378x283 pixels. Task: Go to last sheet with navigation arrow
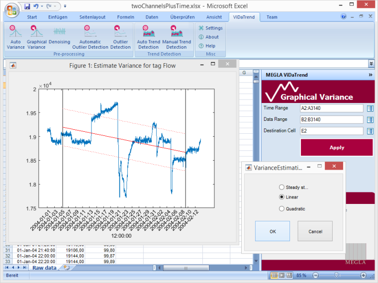(24, 268)
